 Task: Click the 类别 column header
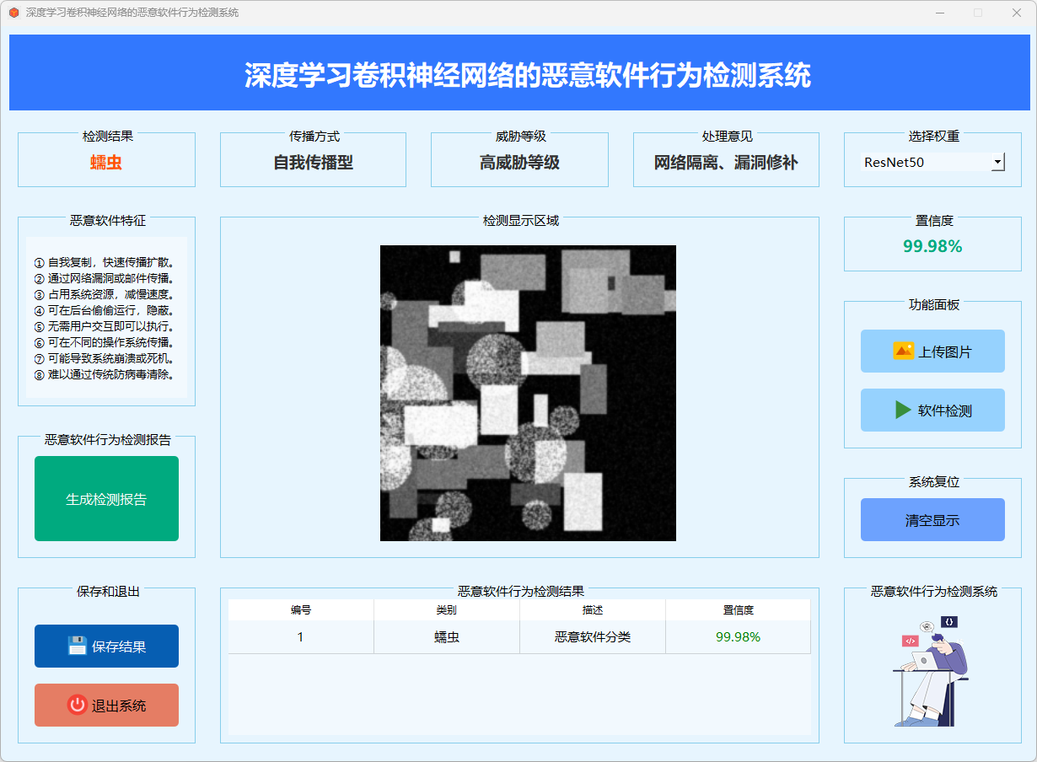[447, 610]
